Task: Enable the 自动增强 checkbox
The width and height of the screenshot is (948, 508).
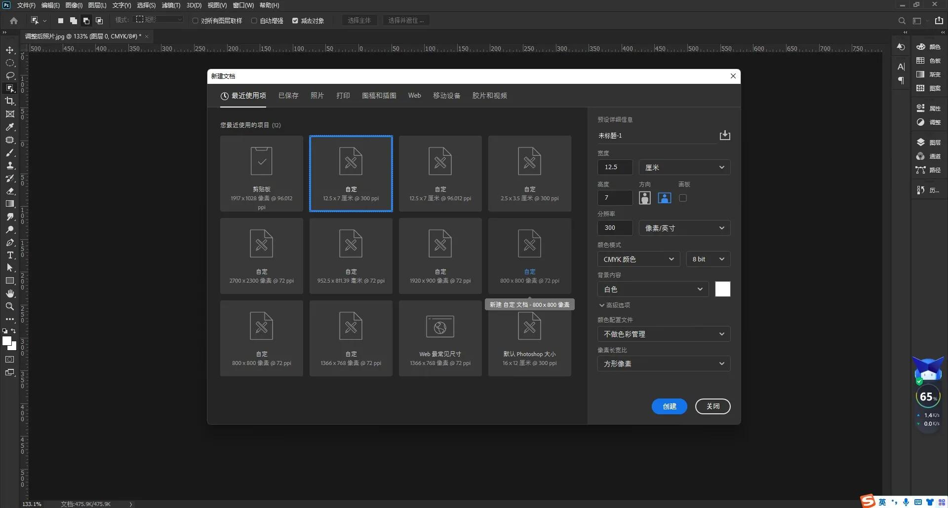Action: [x=254, y=20]
